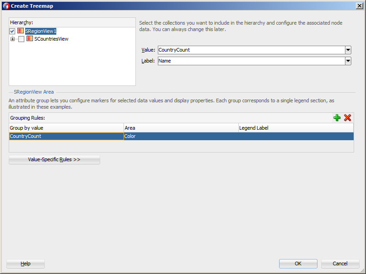
Task: Click the Create Treemap title bar icon
Action: [x=6, y=5]
